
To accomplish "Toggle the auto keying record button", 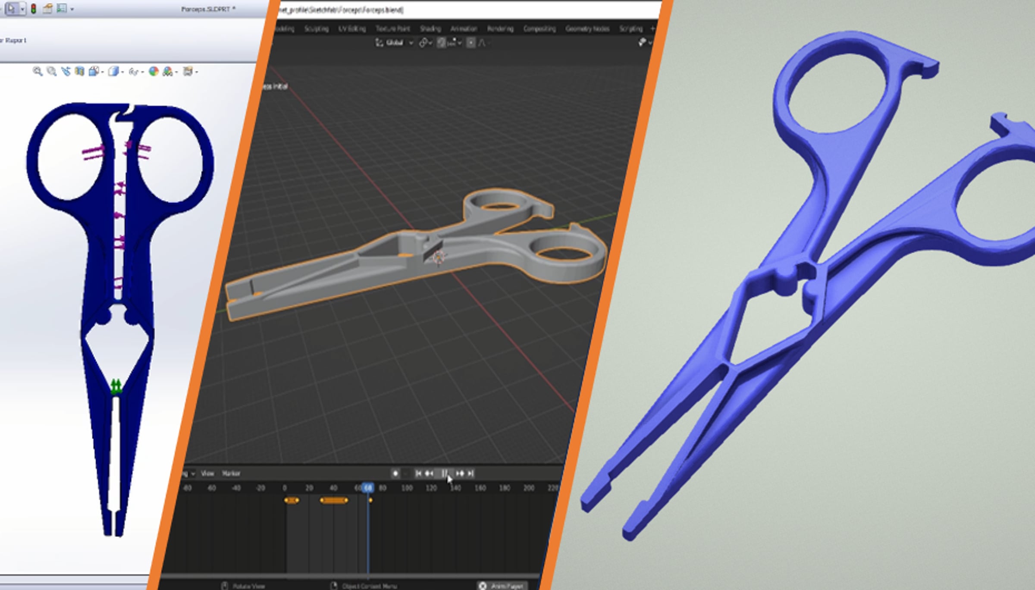I will (x=395, y=474).
